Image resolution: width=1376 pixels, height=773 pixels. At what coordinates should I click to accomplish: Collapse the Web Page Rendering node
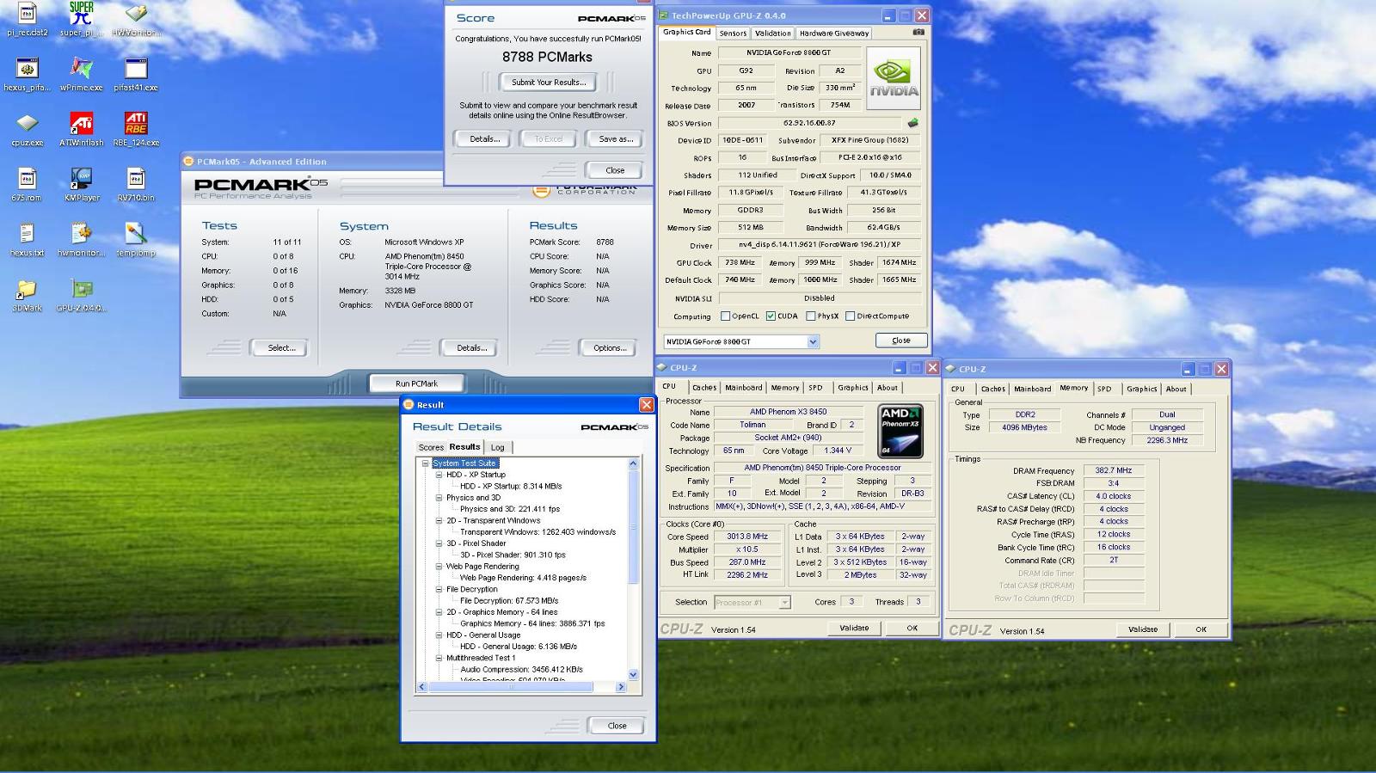(439, 566)
